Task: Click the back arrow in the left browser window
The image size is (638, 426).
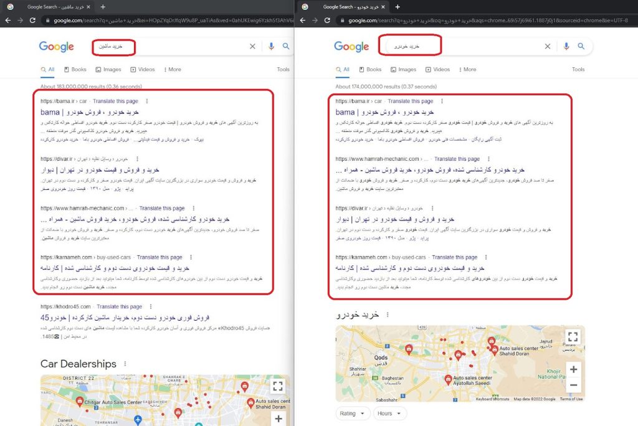Action: pyautogui.click(x=7, y=21)
